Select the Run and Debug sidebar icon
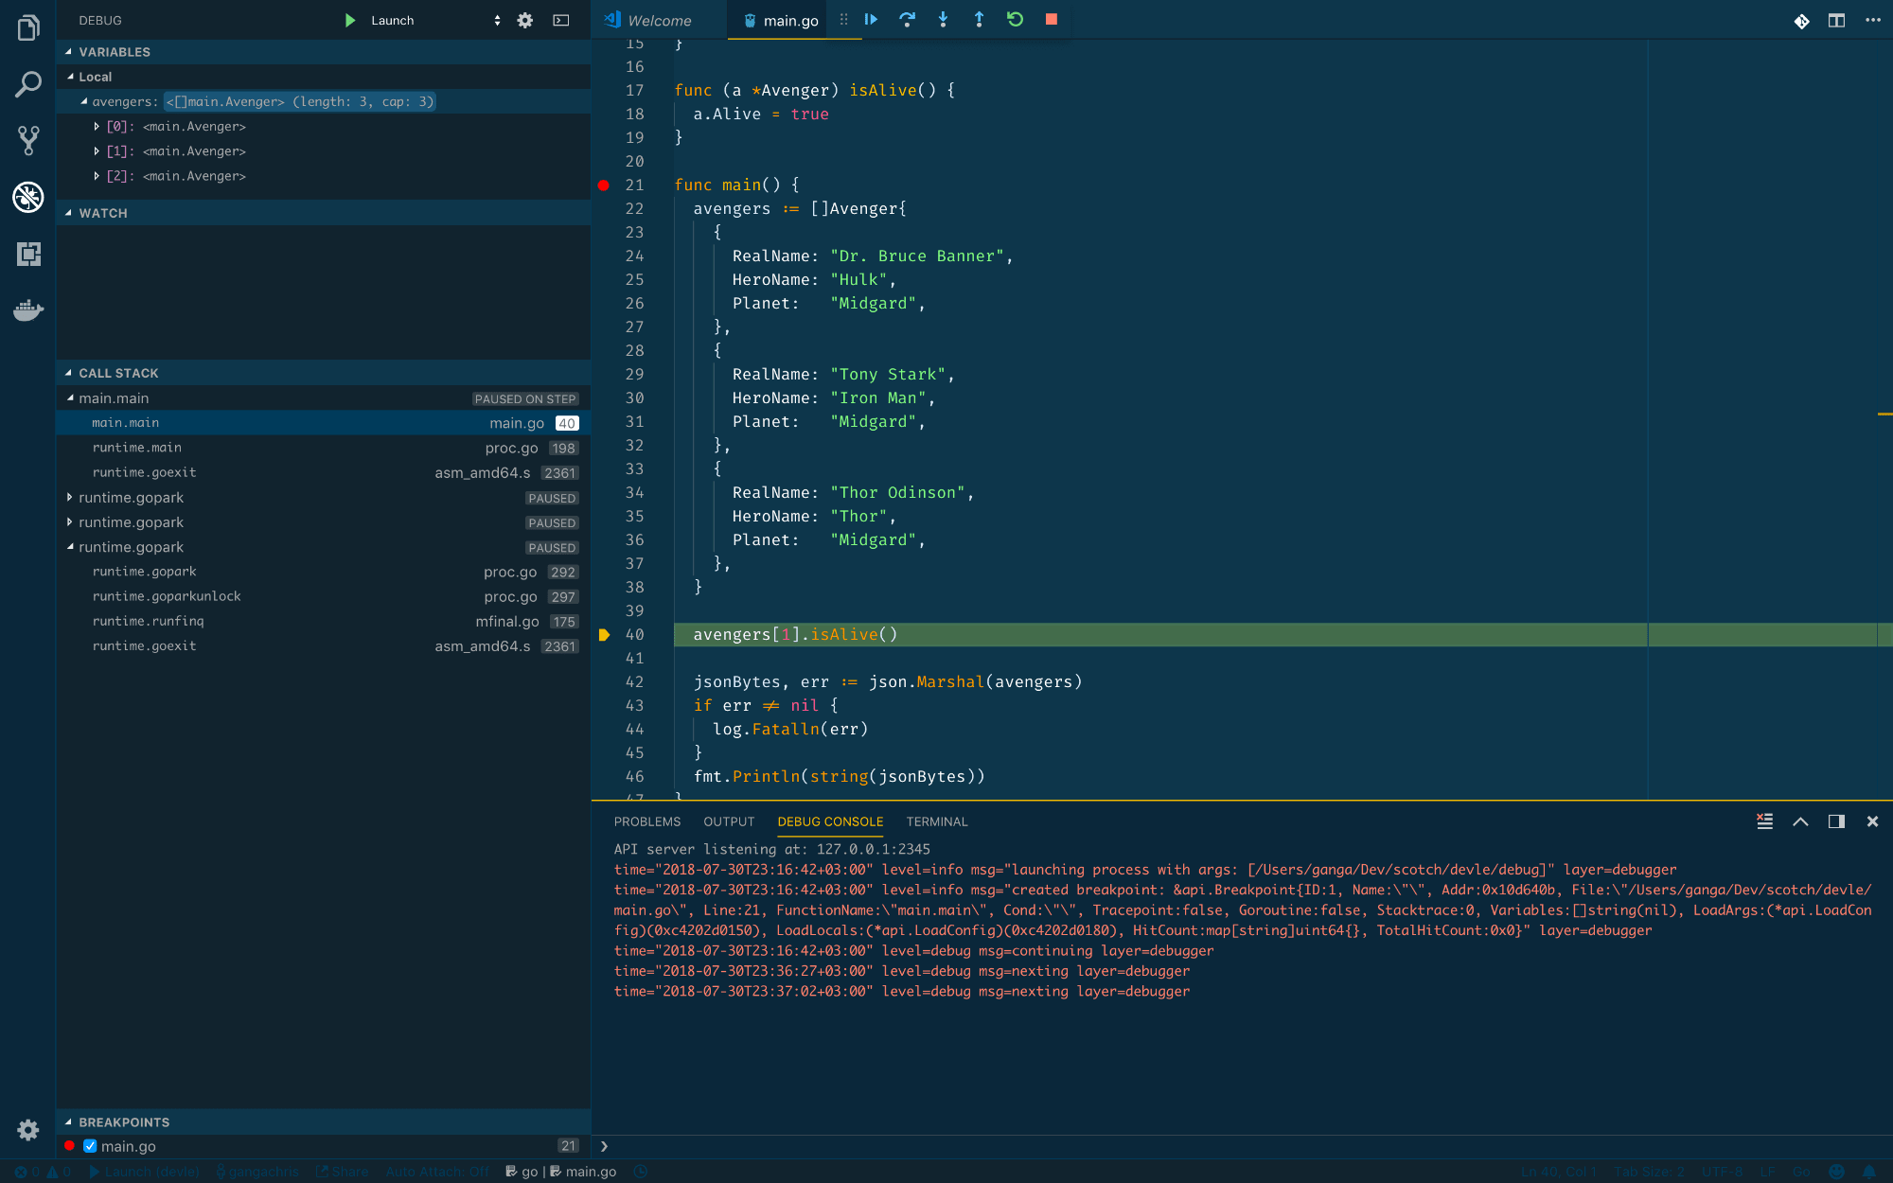 27,198
